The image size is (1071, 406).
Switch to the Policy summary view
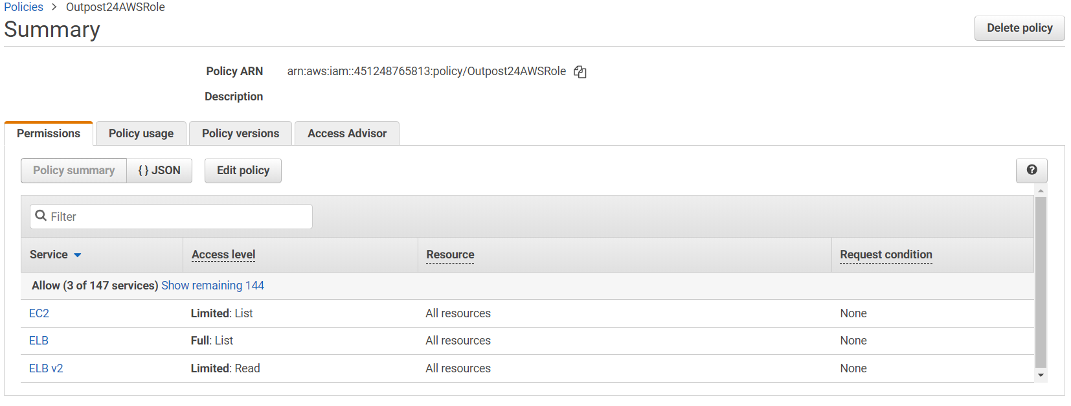74,170
